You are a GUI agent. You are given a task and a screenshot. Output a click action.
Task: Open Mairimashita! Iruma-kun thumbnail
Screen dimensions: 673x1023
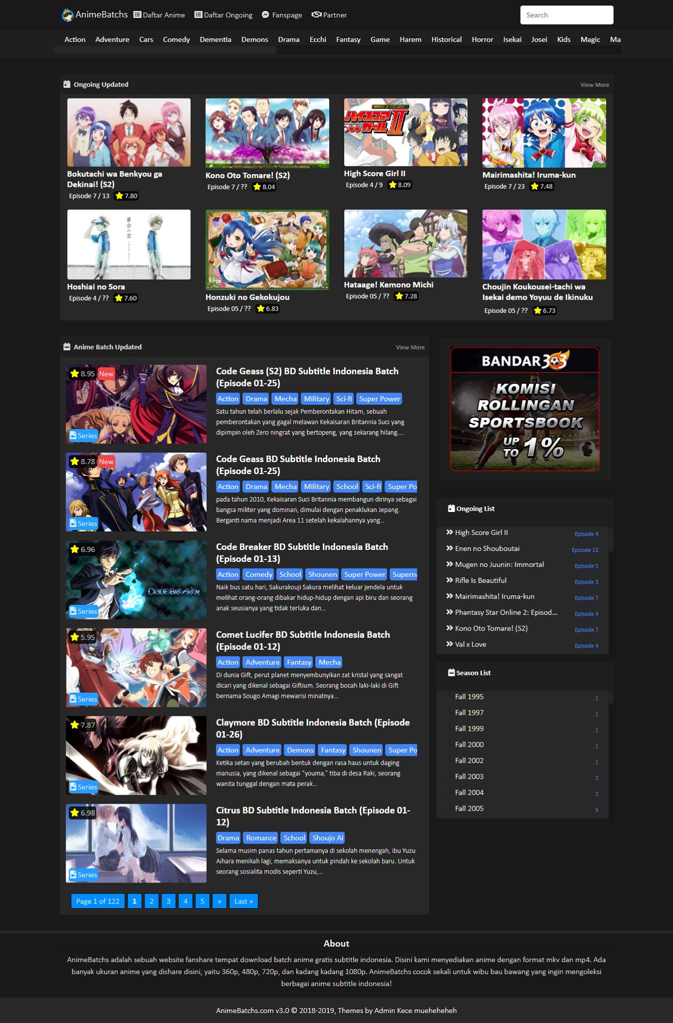544,133
